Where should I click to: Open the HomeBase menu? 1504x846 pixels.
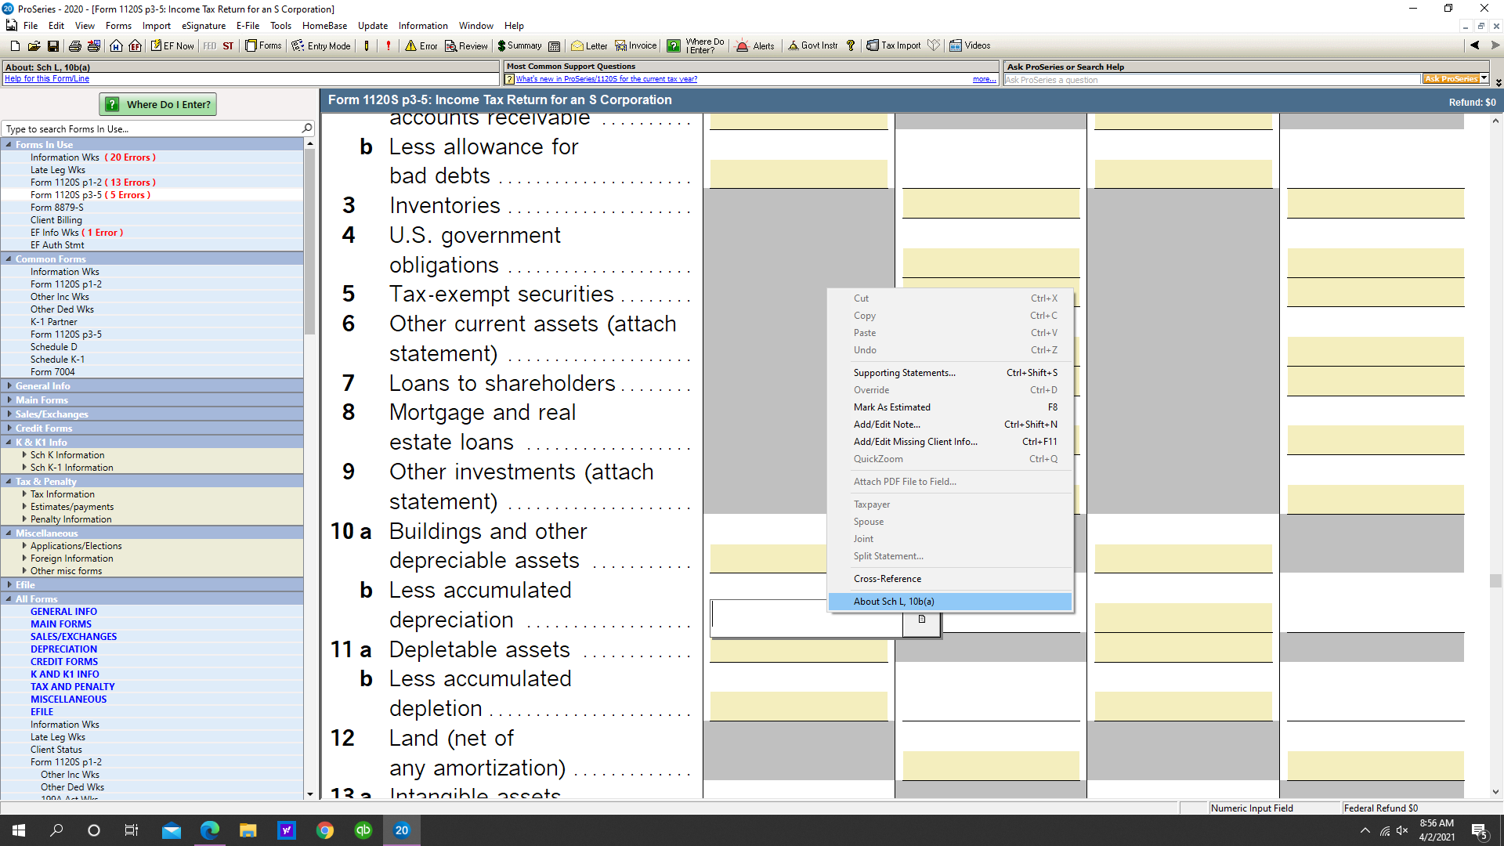(x=324, y=25)
